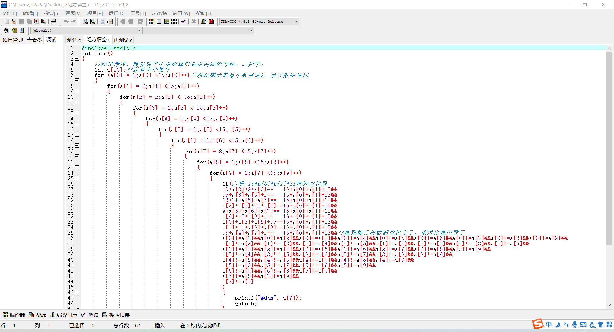Open the AStyle menu
Viewport: 614px width, 332px height.
pos(159,13)
